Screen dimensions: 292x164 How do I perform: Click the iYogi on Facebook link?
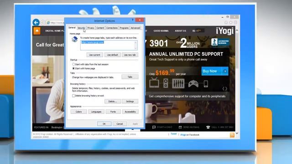click(x=190, y=135)
